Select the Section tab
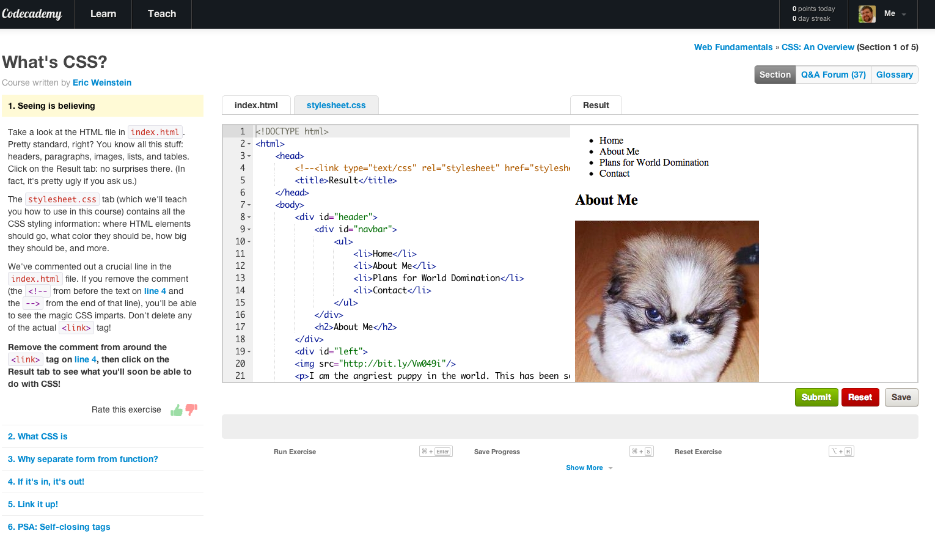935x550 pixels. 775,75
